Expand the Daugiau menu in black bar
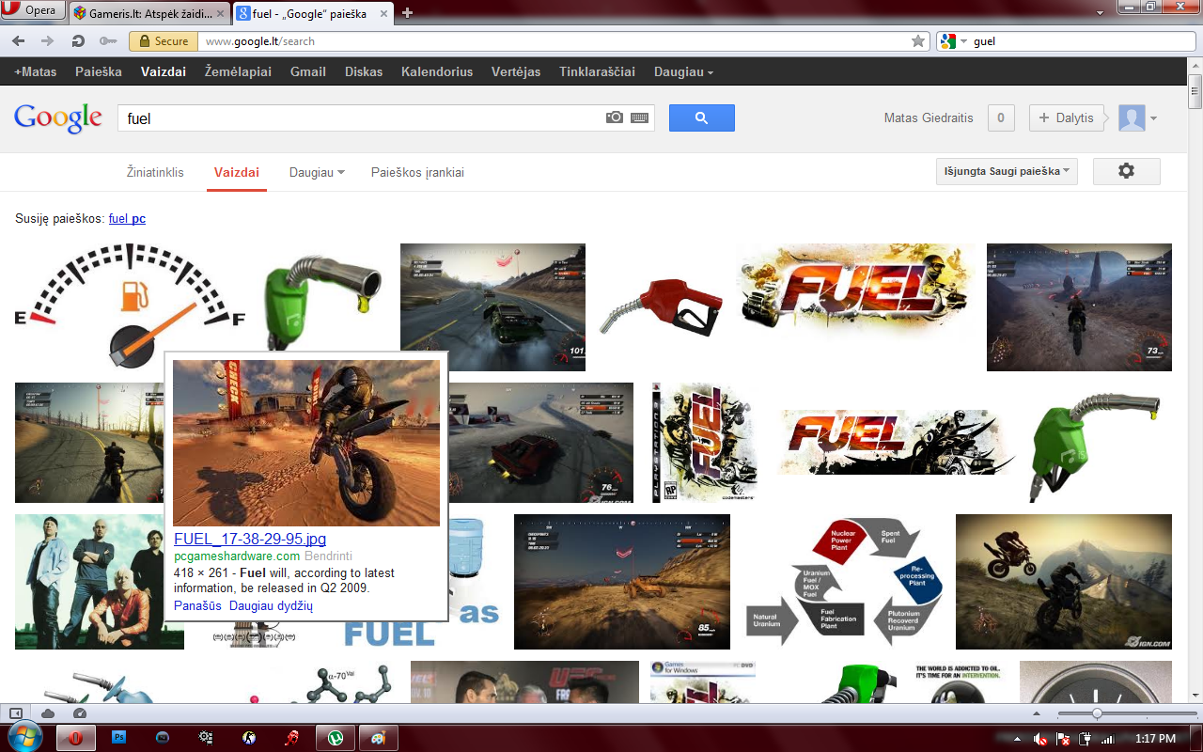This screenshot has width=1203, height=752. point(683,71)
